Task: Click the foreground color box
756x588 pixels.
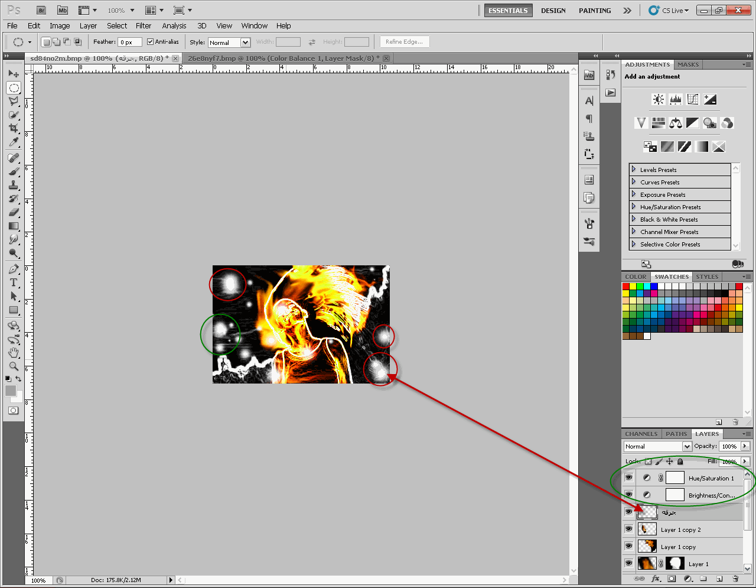Action: (x=11, y=391)
